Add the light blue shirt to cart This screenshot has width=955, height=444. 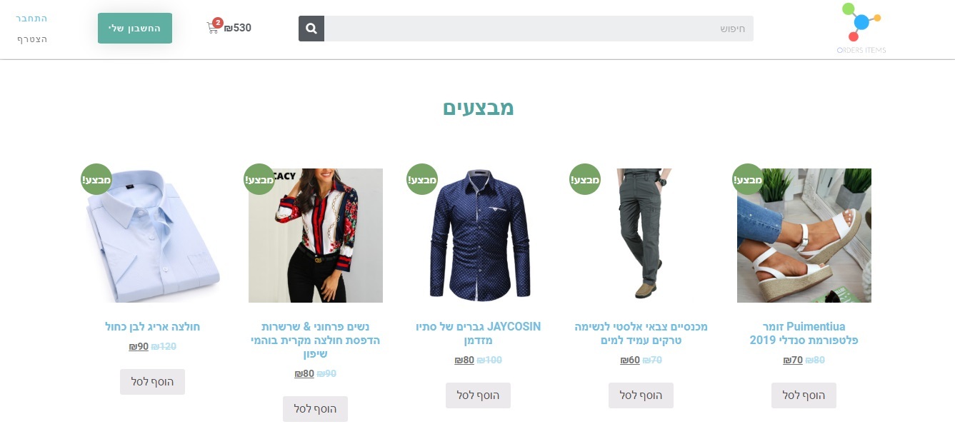(x=152, y=382)
